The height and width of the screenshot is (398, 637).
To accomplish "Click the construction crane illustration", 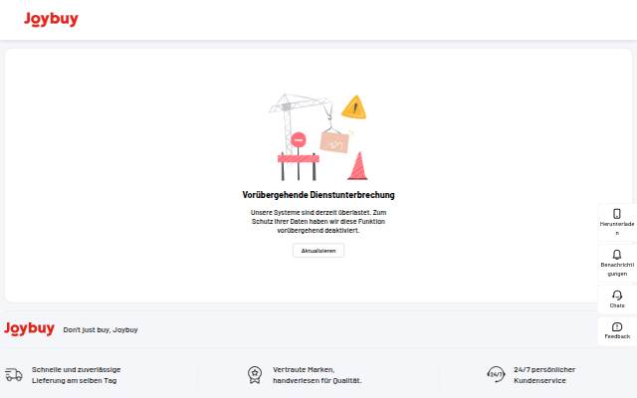I will pos(318,137).
